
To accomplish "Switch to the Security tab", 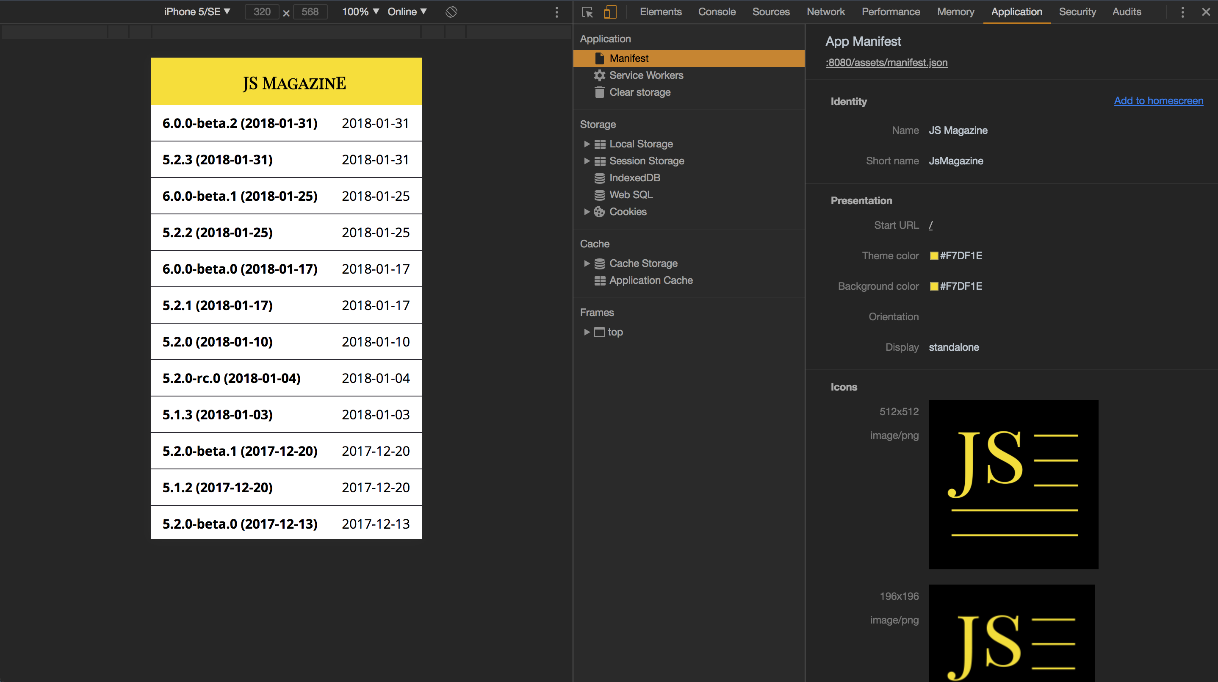I will (1077, 11).
